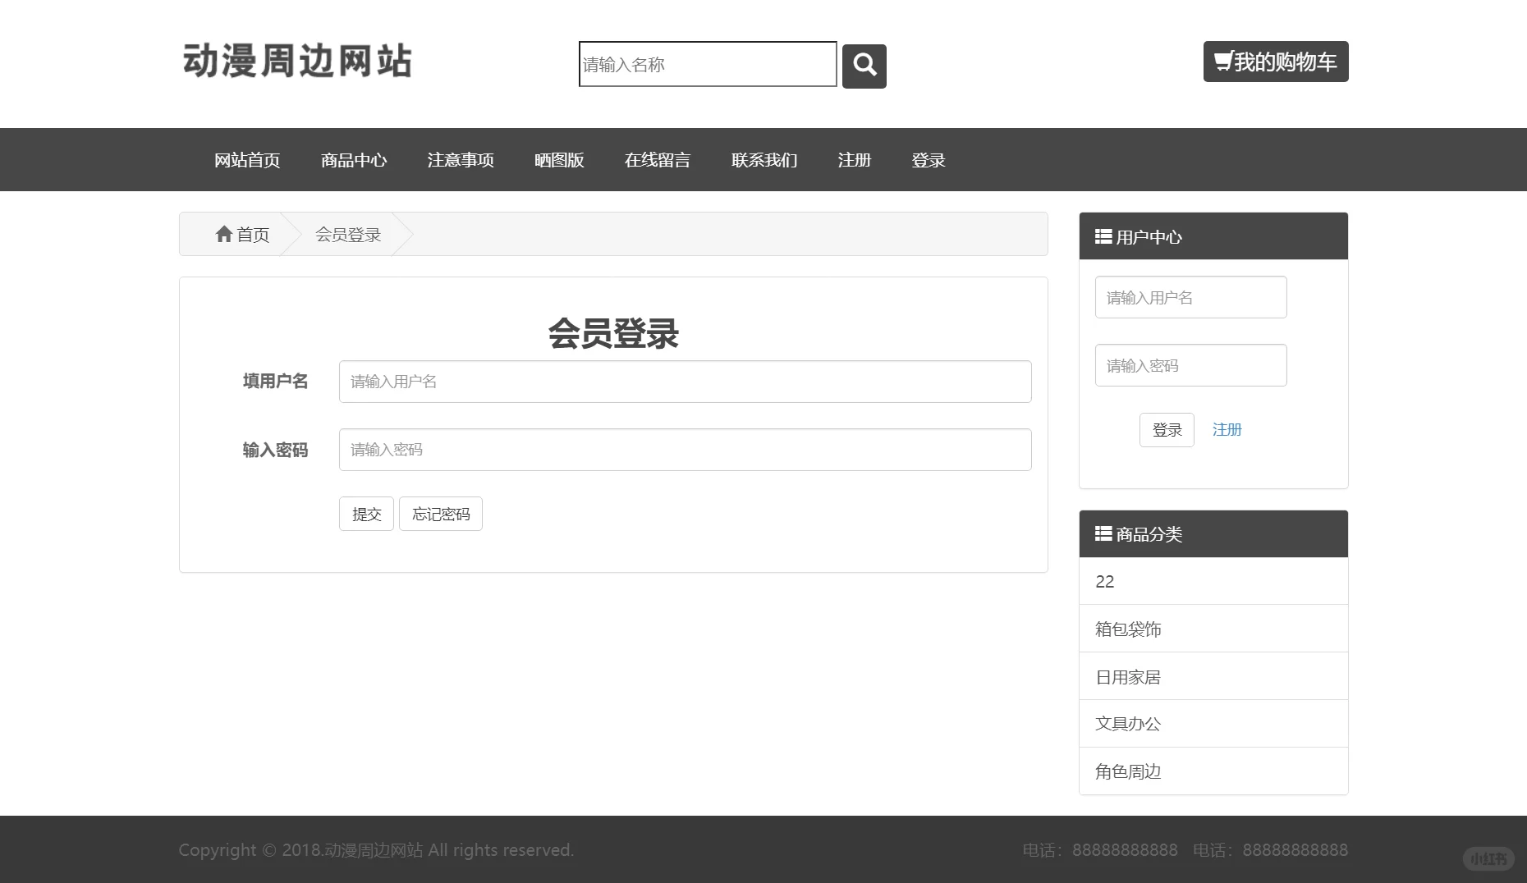Open the 文具办公 category
This screenshot has width=1527, height=883.
click(x=1127, y=724)
